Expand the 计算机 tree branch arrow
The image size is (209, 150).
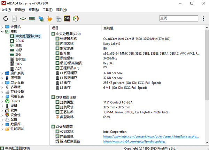[x=2, y=27]
